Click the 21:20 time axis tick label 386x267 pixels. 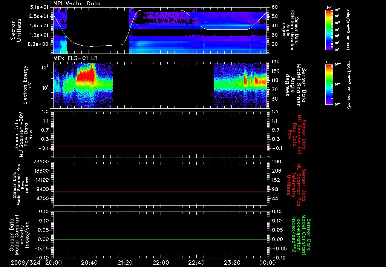pos(125,263)
